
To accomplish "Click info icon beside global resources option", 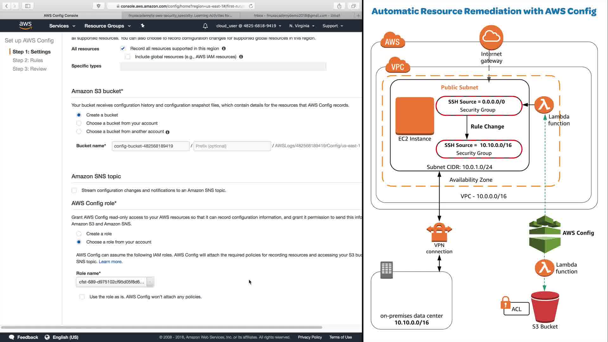I will (x=241, y=57).
